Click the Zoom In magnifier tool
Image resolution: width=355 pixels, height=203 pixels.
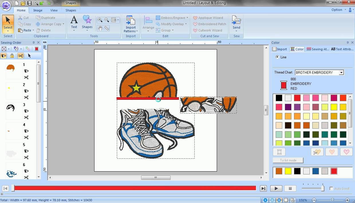(x=100, y=20)
